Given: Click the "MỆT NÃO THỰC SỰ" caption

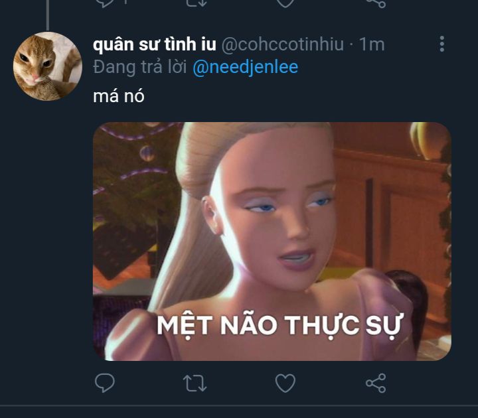Looking at the screenshot, I should [x=279, y=326].
